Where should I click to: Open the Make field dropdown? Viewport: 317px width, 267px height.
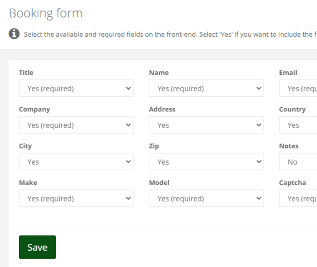coord(76,198)
